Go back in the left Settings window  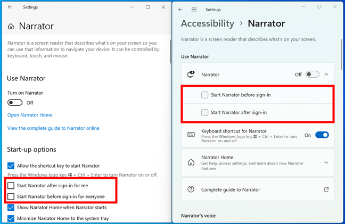pos(10,7)
